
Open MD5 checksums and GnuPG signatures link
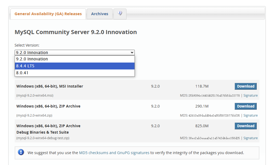pos(114,153)
